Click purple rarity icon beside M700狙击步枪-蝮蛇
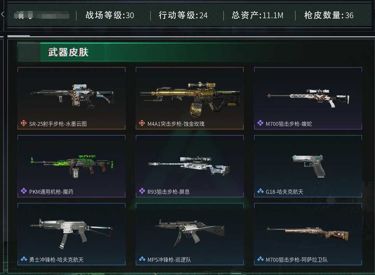375x275 pixels. click(260, 123)
